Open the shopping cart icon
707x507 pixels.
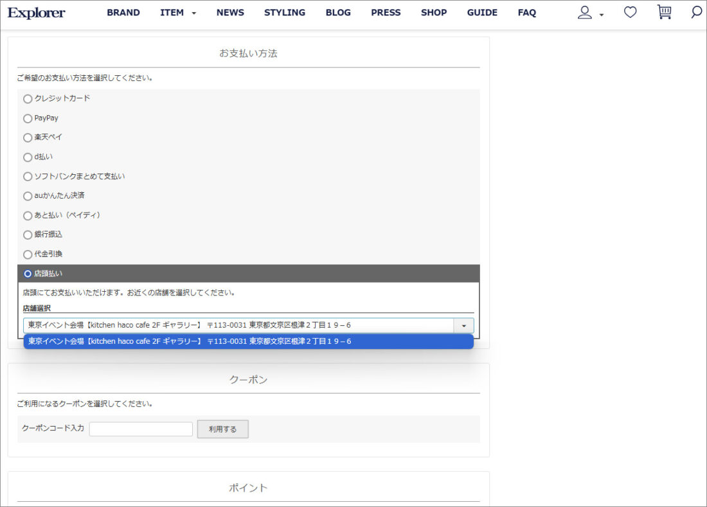[664, 12]
